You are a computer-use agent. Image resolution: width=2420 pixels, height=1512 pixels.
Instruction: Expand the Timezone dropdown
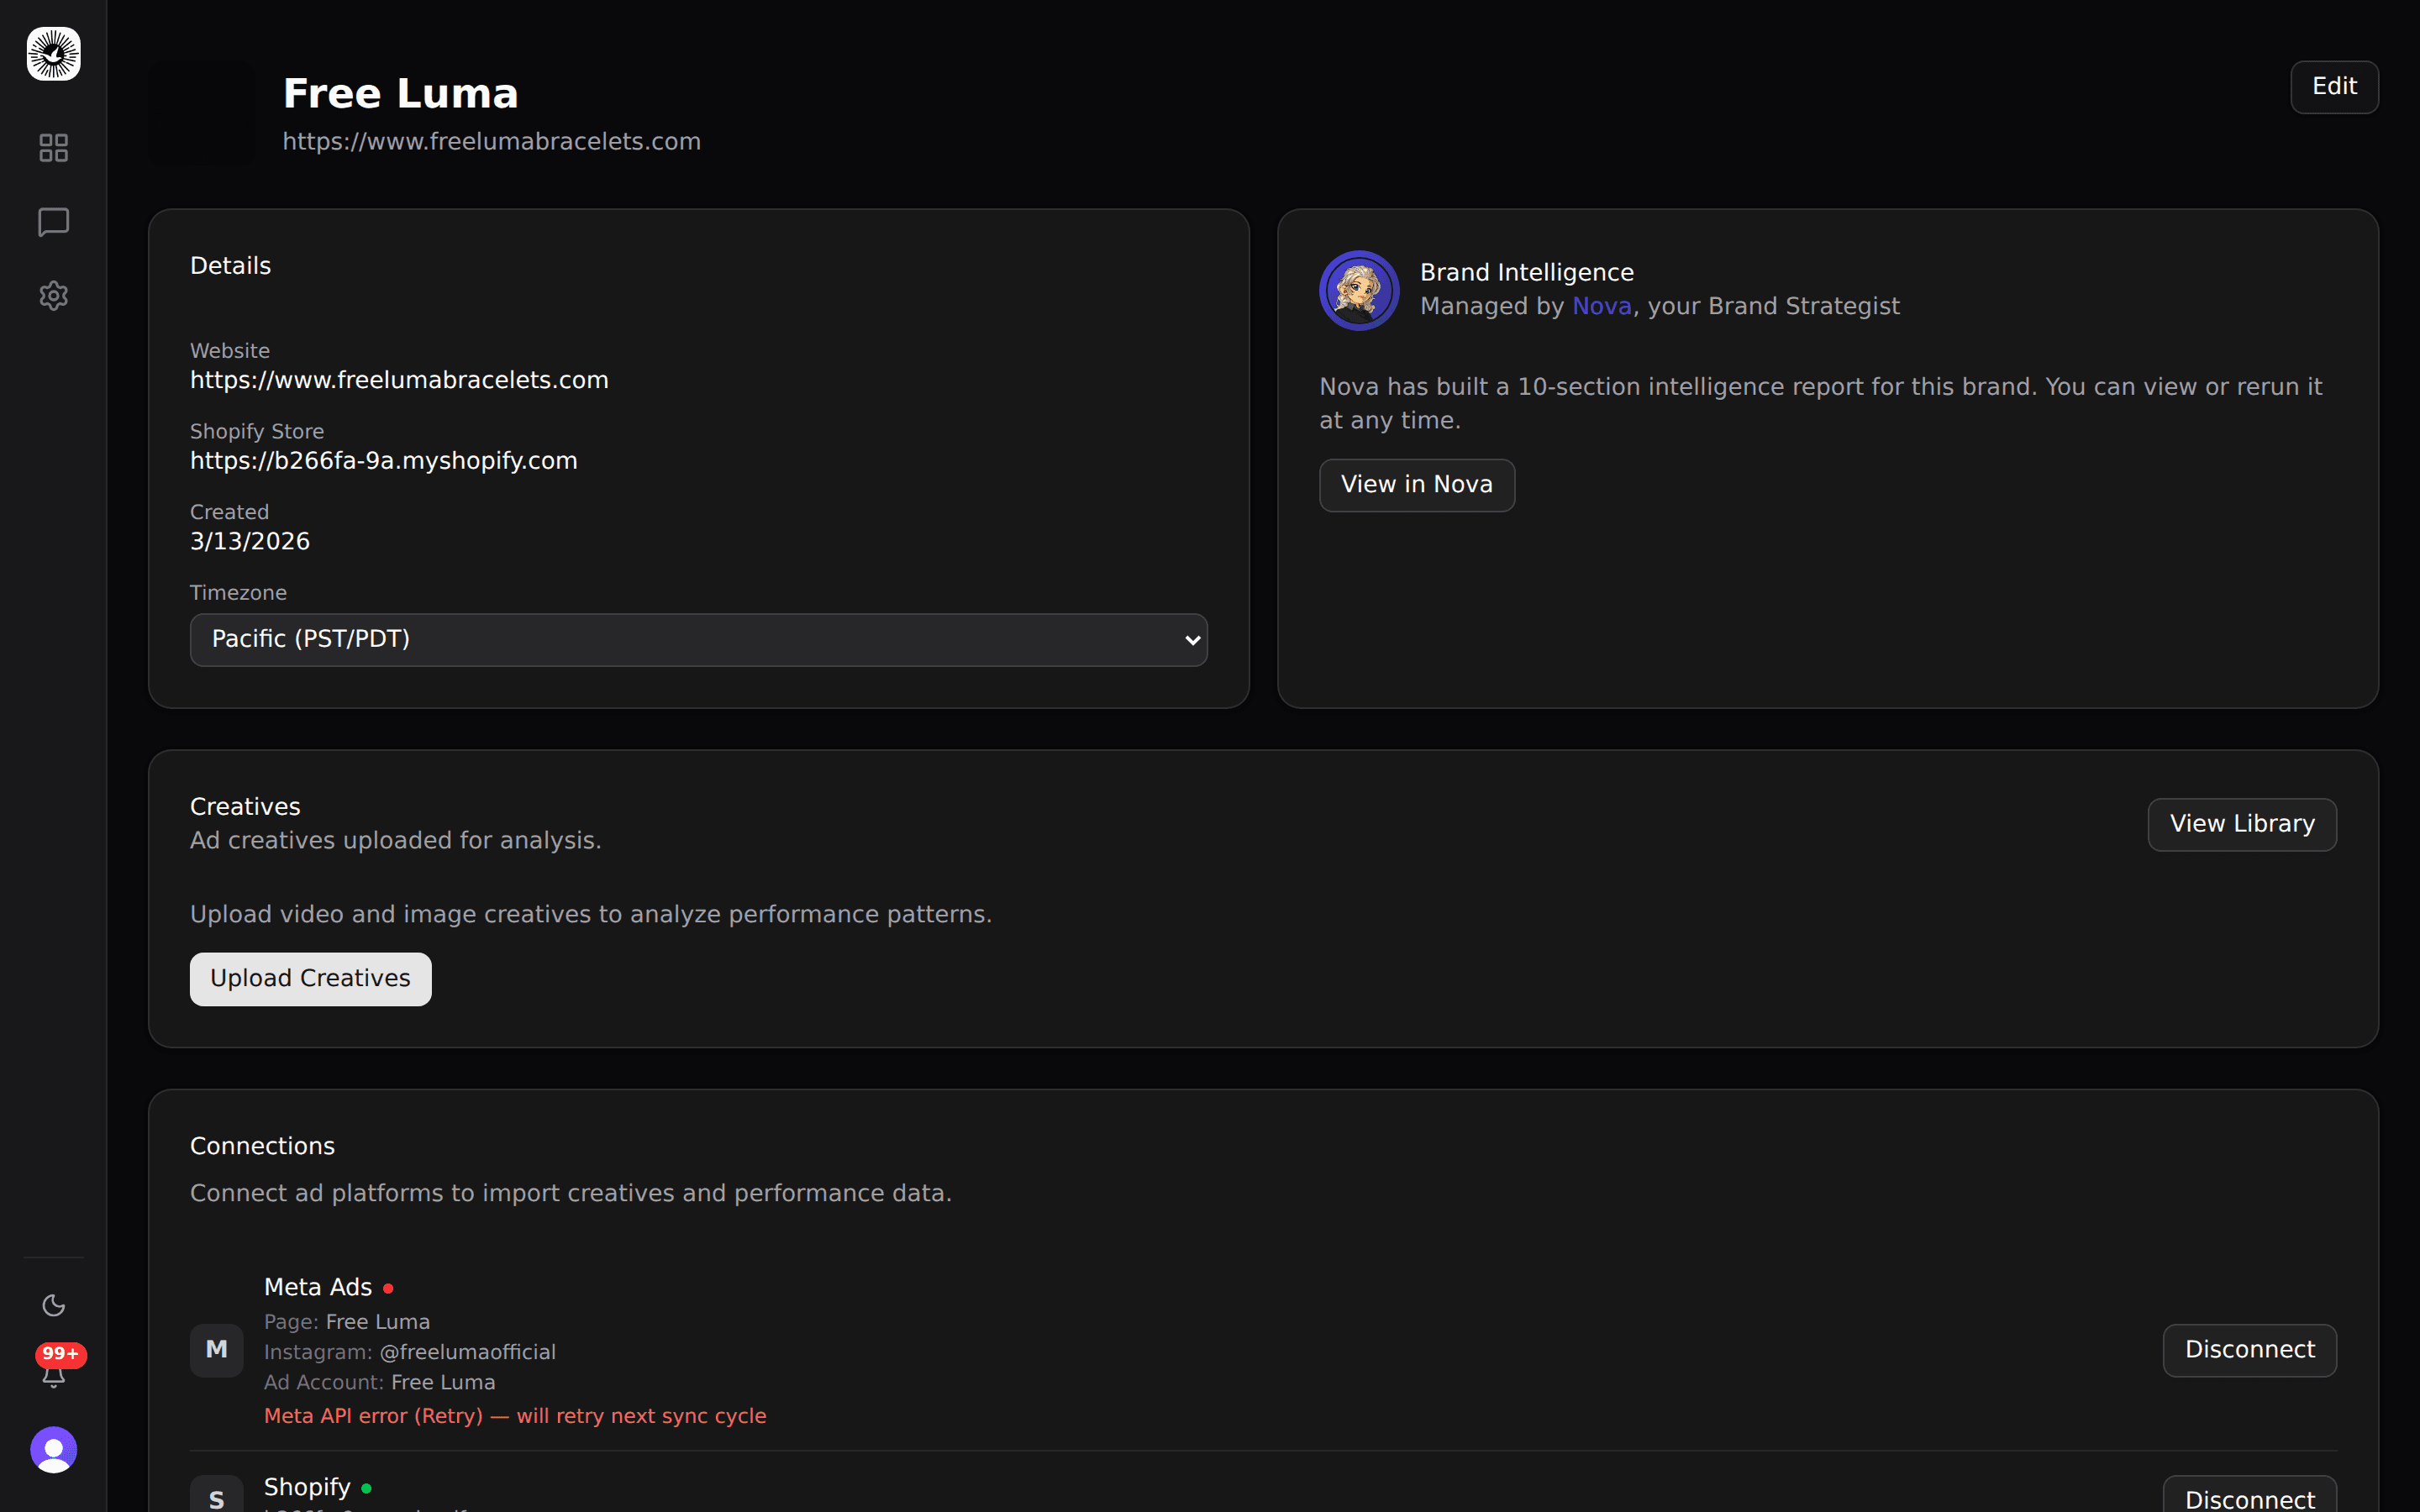[698, 640]
